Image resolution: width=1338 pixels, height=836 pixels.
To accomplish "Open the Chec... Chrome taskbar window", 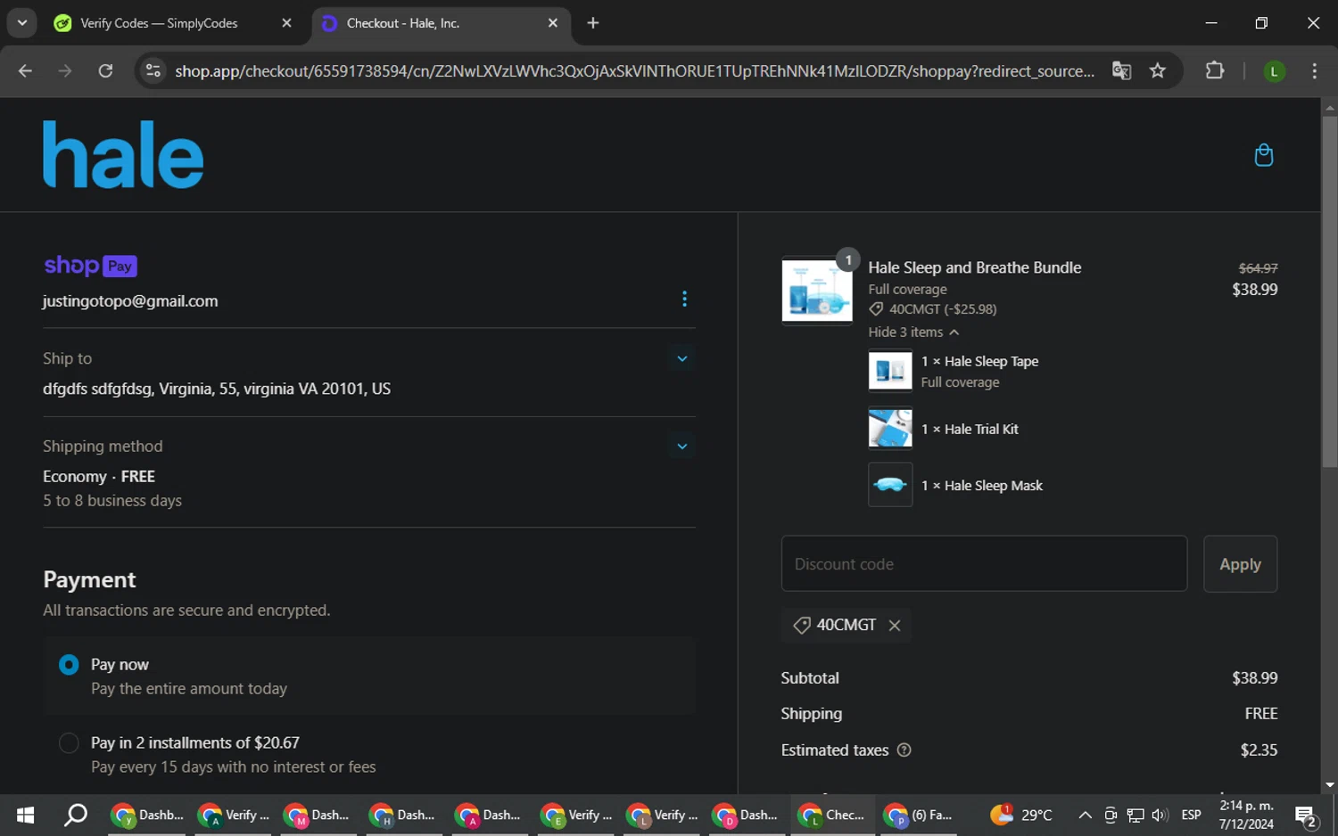I will (833, 815).
